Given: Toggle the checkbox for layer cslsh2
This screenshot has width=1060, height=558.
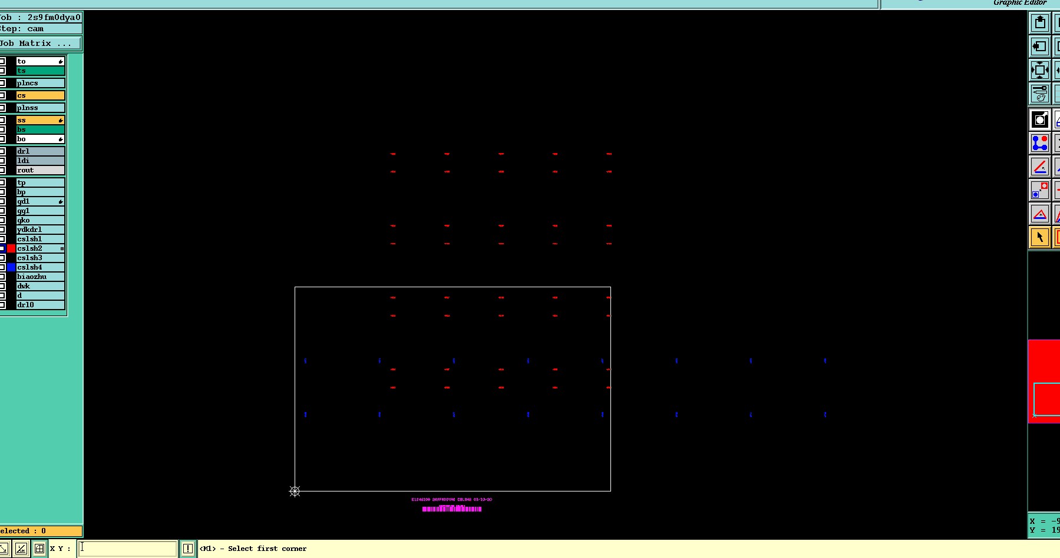Looking at the screenshot, I should pos(2,248).
